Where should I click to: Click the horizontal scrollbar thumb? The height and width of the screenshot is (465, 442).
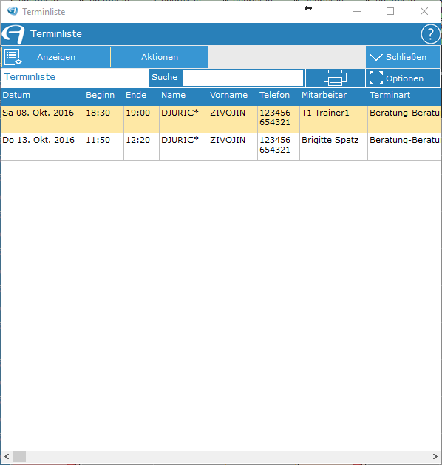pyautogui.click(x=19, y=456)
